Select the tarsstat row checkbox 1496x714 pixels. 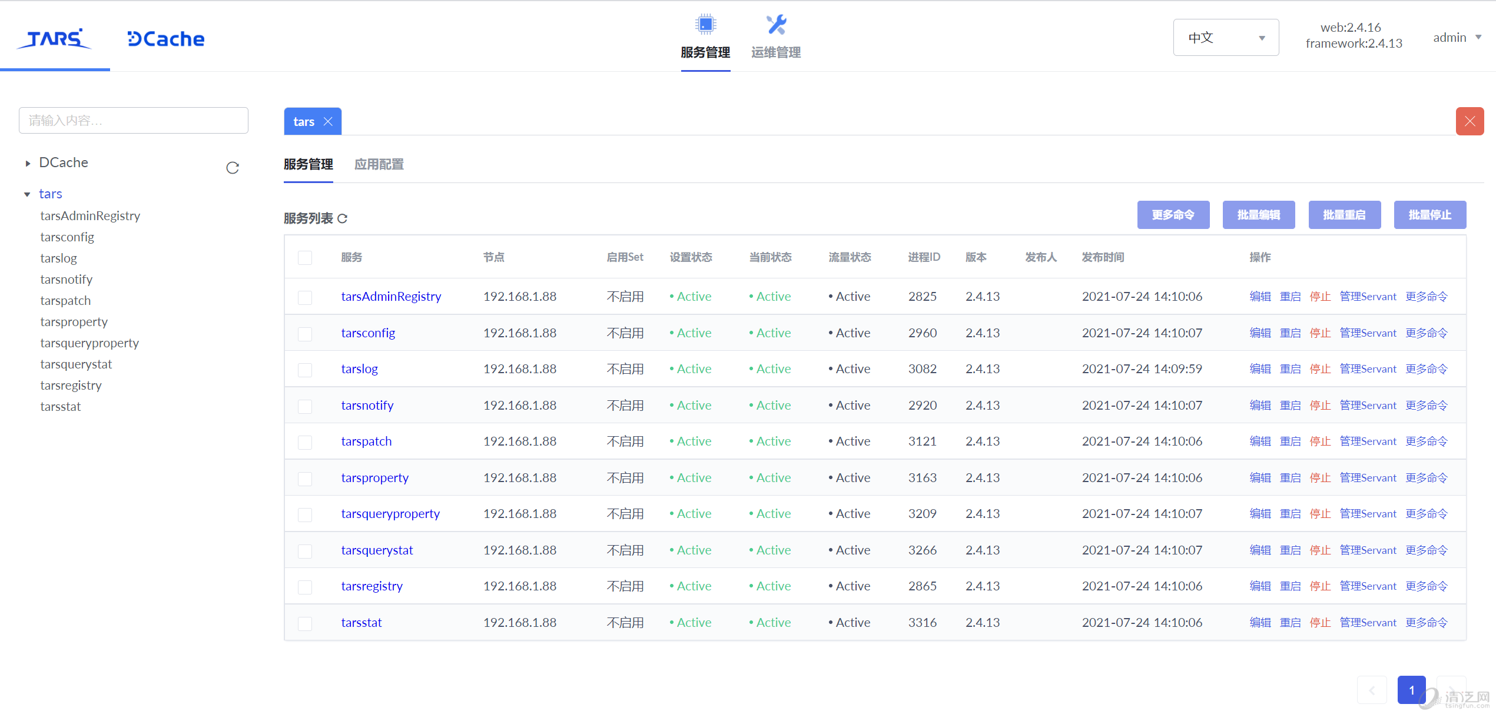coord(305,623)
